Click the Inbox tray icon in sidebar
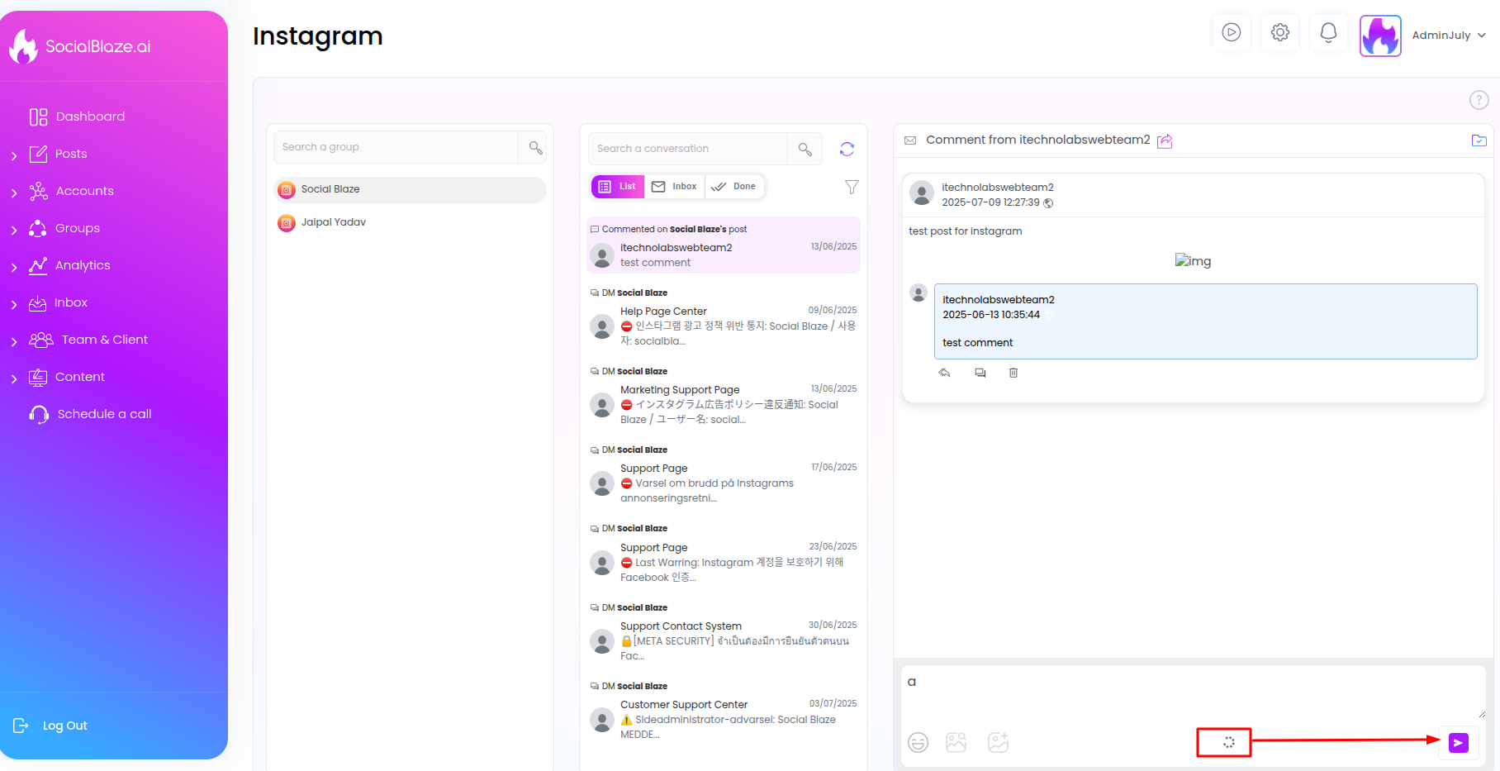Image resolution: width=1500 pixels, height=771 pixels. tap(38, 302)
